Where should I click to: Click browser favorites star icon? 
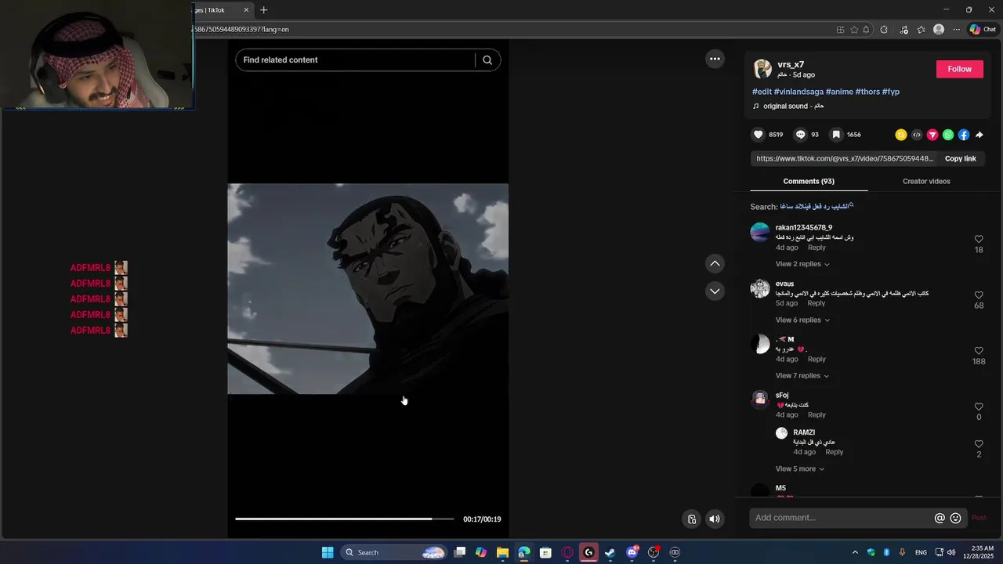pyautogui.click(x=854, y=30)
